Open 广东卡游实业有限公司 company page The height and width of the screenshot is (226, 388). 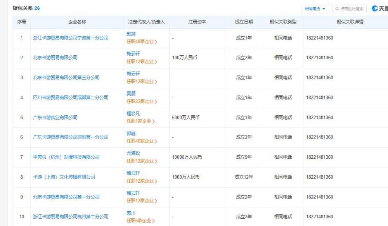coord(55,117)
